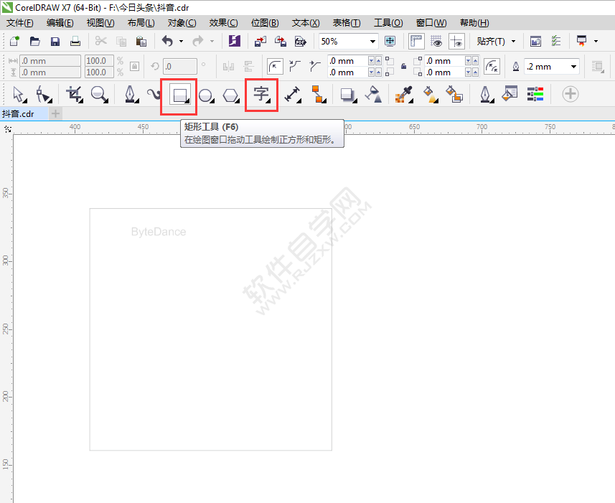Select the Crop tool
Screen dimensions: 615x503
[x=73, y=95]
